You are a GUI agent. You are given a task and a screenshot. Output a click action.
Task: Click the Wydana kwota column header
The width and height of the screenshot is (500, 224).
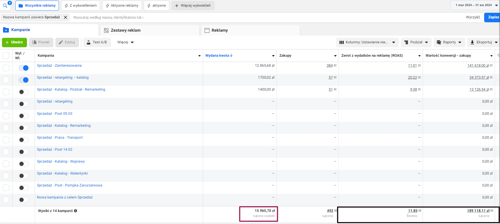217,56
